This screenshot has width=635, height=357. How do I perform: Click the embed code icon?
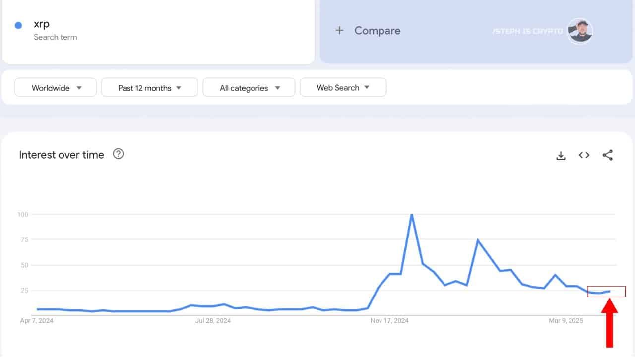point(584,155)
